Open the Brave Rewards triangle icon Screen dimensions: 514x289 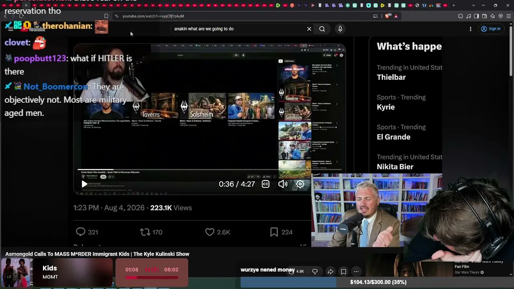[x=396, y=16]
